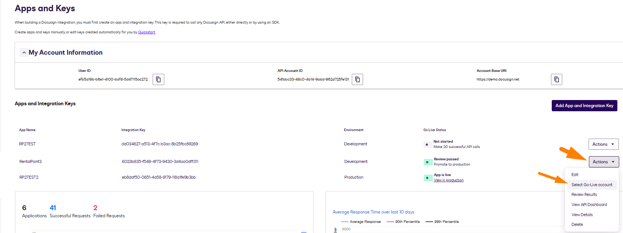Copy the Account Base URI
The image size is (623, 233).
click(x=557, y=79)
